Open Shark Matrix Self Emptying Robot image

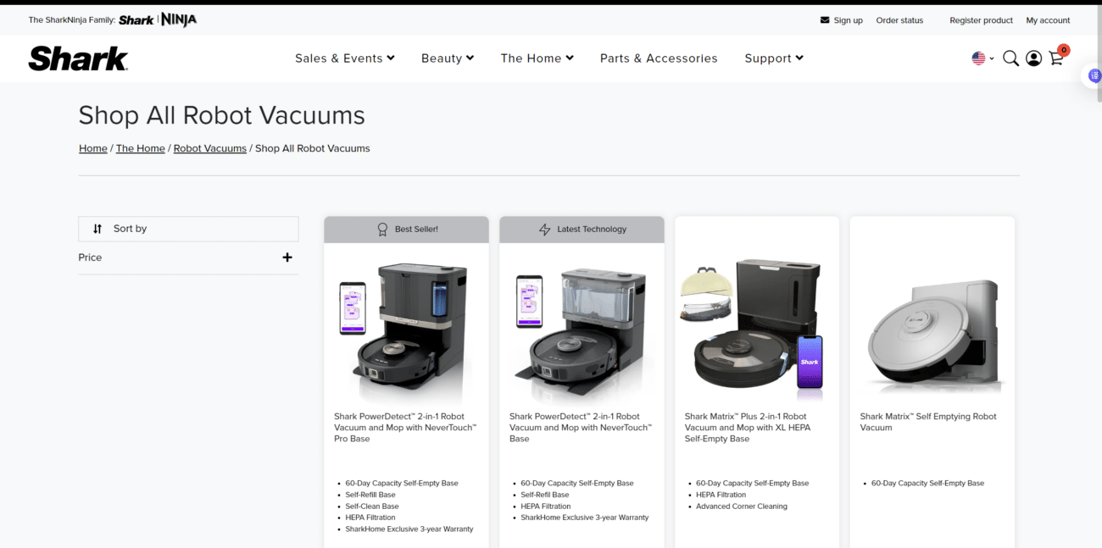(932, 330)
